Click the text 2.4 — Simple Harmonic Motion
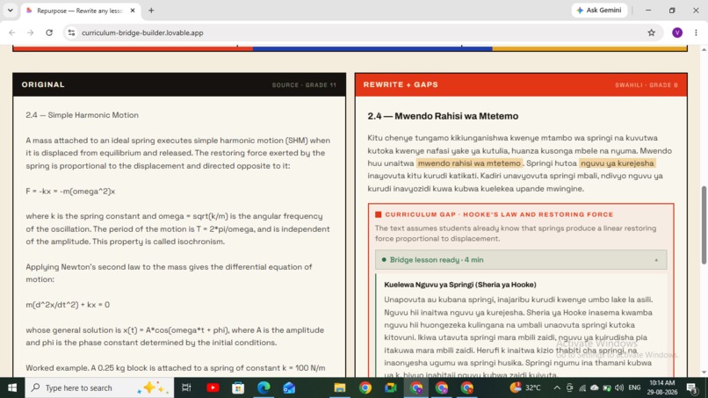The image size is (708, 398). click(x=83, y=115)
